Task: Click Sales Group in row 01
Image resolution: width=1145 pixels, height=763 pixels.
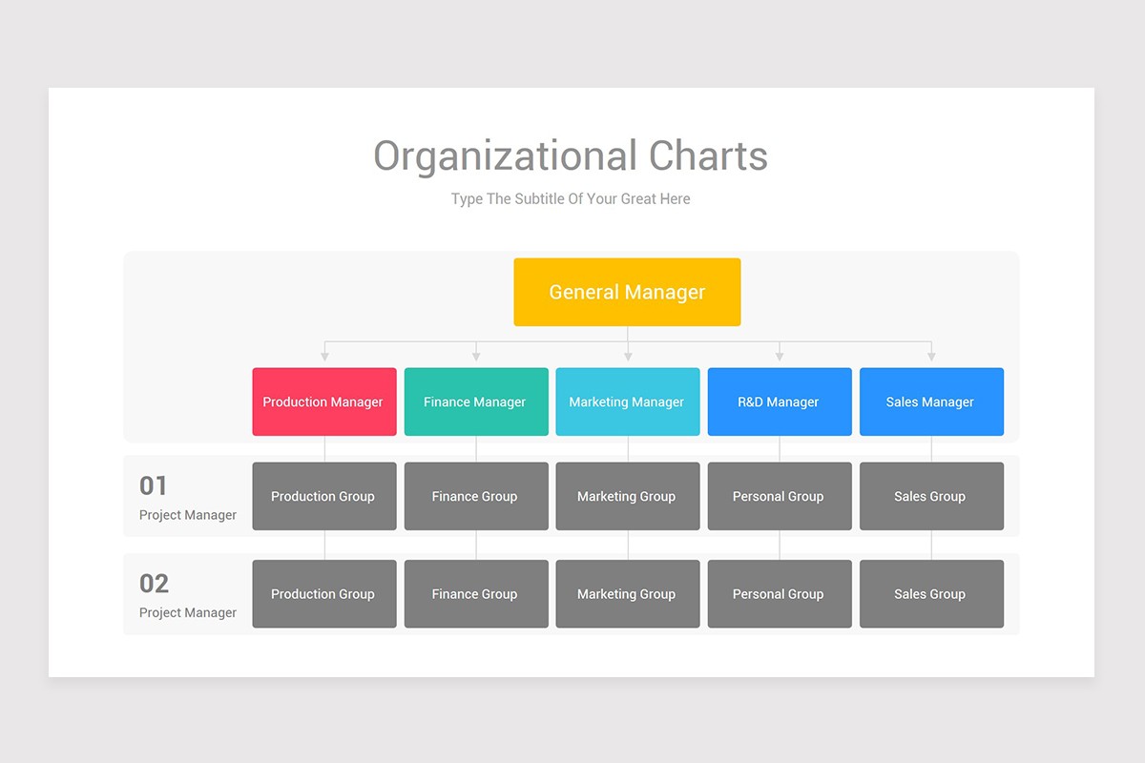Action: (930, 496)
